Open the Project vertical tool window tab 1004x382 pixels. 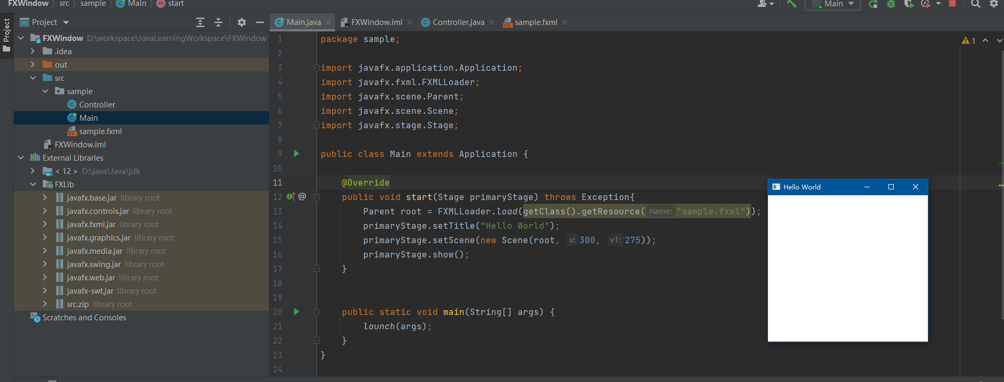coord(6,35)
